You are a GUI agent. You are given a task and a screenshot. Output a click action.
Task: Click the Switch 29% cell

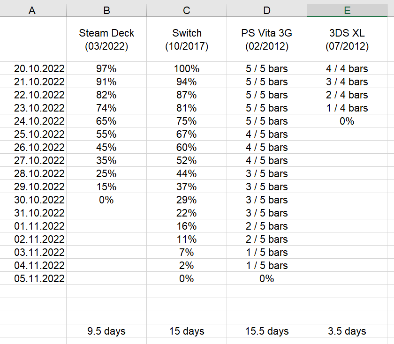(187, 200)
